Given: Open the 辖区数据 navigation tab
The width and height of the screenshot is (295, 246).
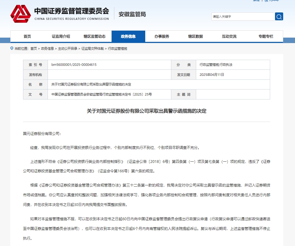Looking at the screenshot, I should point(196,36).
